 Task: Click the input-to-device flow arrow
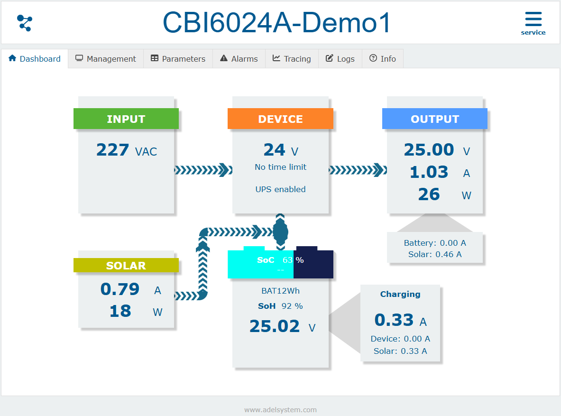click(x=203, y=170)
